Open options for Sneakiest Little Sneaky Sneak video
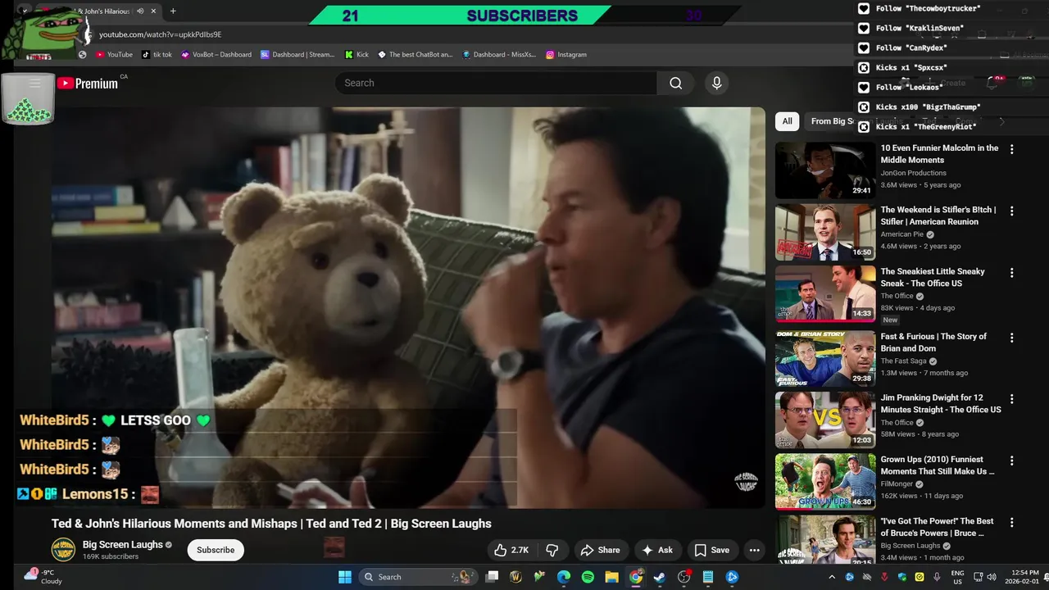The image size is (1049, 590). tap(1011, 272)
